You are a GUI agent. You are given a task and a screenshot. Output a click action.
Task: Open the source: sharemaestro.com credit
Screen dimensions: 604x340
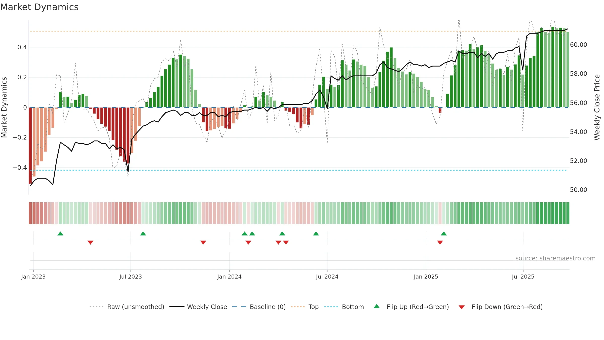[555, 258]
